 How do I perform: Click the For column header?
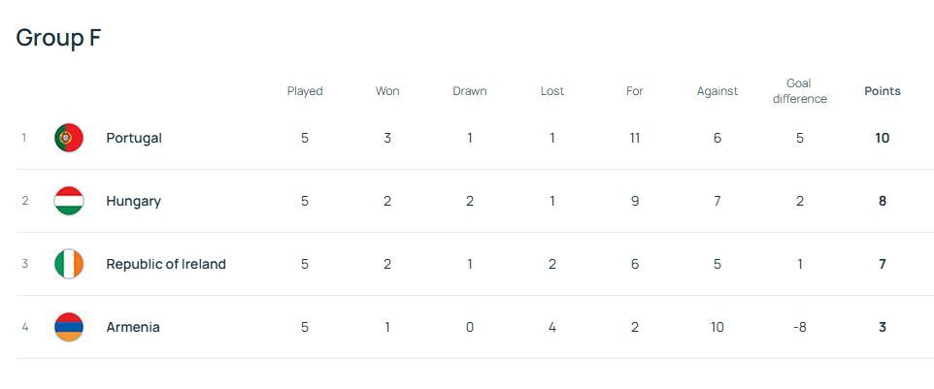pos(635,91)
